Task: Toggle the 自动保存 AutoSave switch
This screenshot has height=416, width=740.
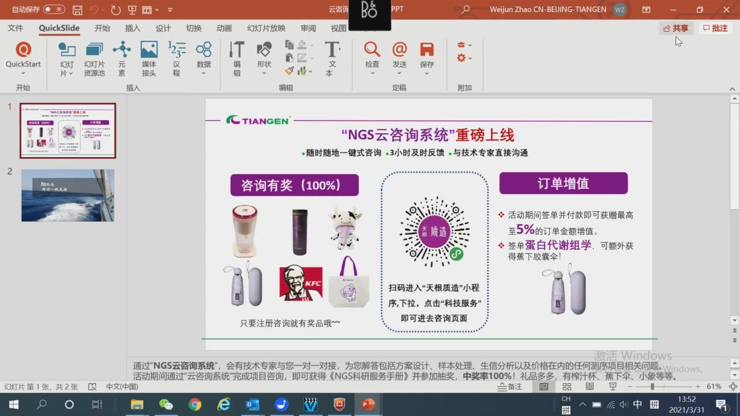Action: pyautogui.click(x=54, y=10)
